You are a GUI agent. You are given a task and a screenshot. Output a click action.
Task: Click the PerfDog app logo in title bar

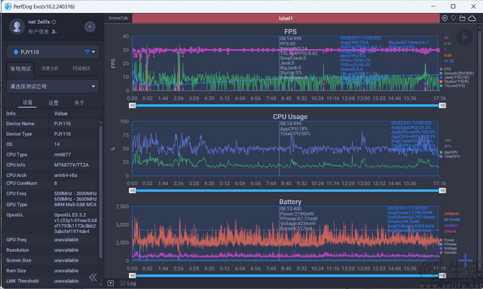point(8,6)
